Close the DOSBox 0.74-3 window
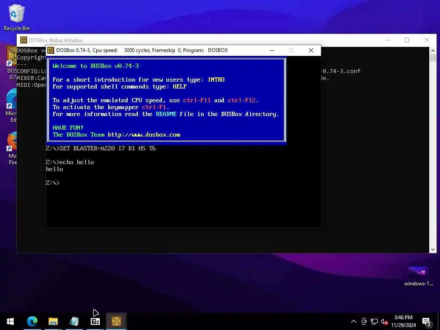The image size is (440, 330). (x=311, y=50)
